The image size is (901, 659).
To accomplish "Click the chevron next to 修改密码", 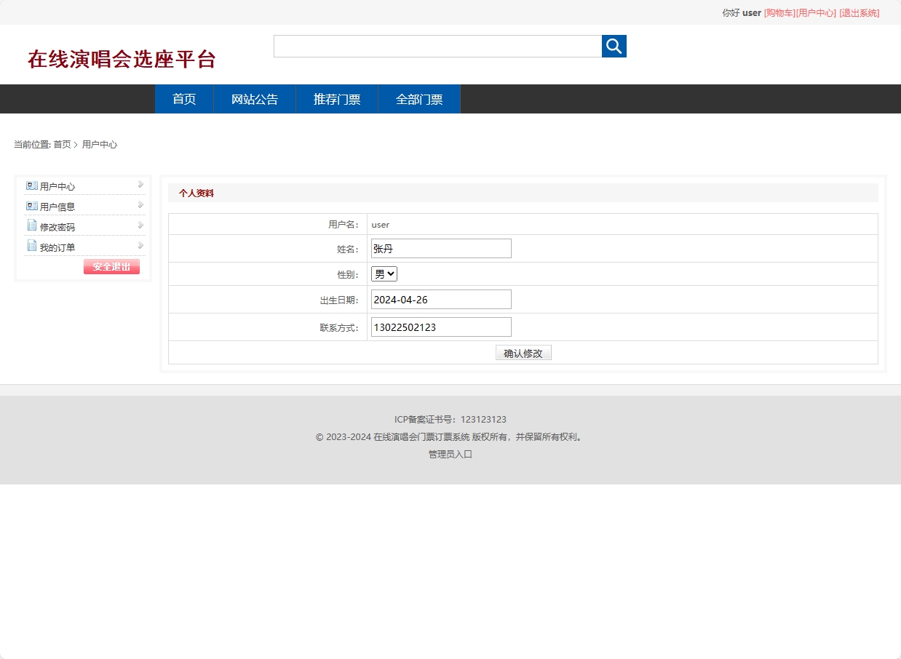I will (139, 225).
